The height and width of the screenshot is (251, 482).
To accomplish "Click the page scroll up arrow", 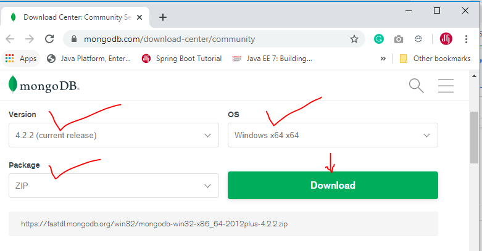I will [x=474, y=76].
